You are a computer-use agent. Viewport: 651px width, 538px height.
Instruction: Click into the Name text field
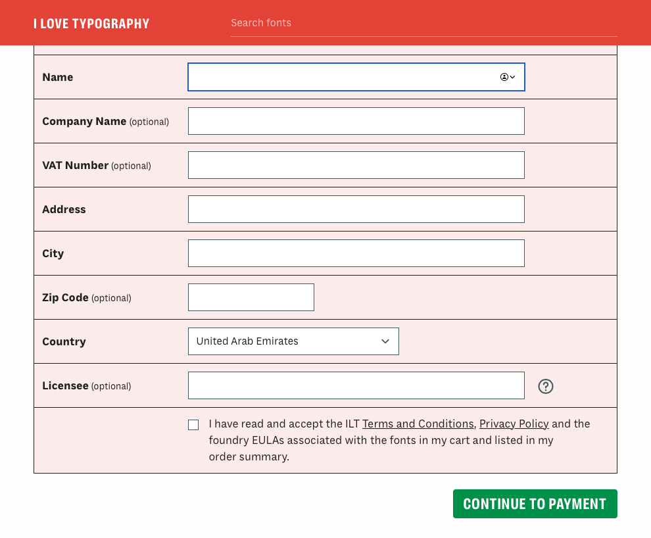[x=342, y=77]
